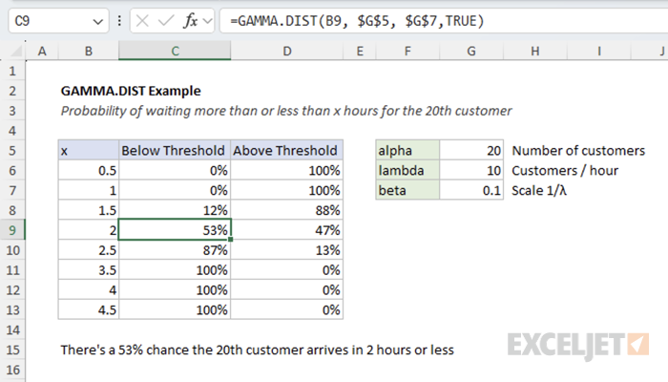Click into the formula bar GAMMA.DIST formula

click(x=444, y=20)
